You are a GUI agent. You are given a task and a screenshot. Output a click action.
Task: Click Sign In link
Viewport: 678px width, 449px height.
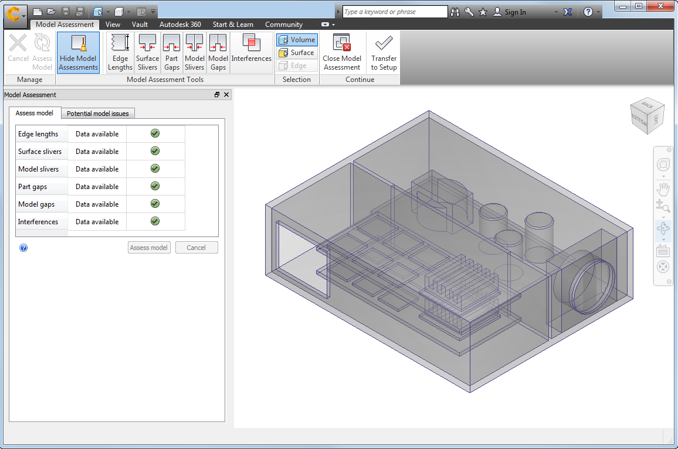click(x=515, y=12)
